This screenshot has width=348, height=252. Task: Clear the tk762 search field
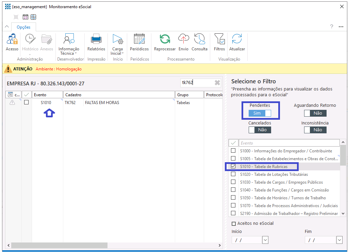point(217,83)
